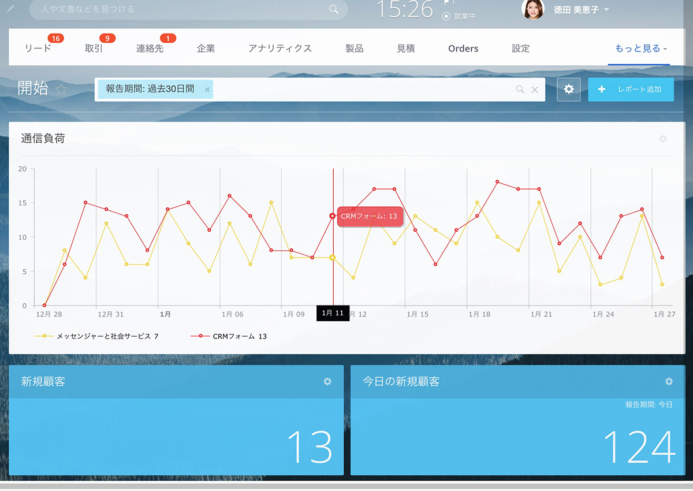Expand the もっと見る menu
693x491 pixels.
[x=640, y=49]
